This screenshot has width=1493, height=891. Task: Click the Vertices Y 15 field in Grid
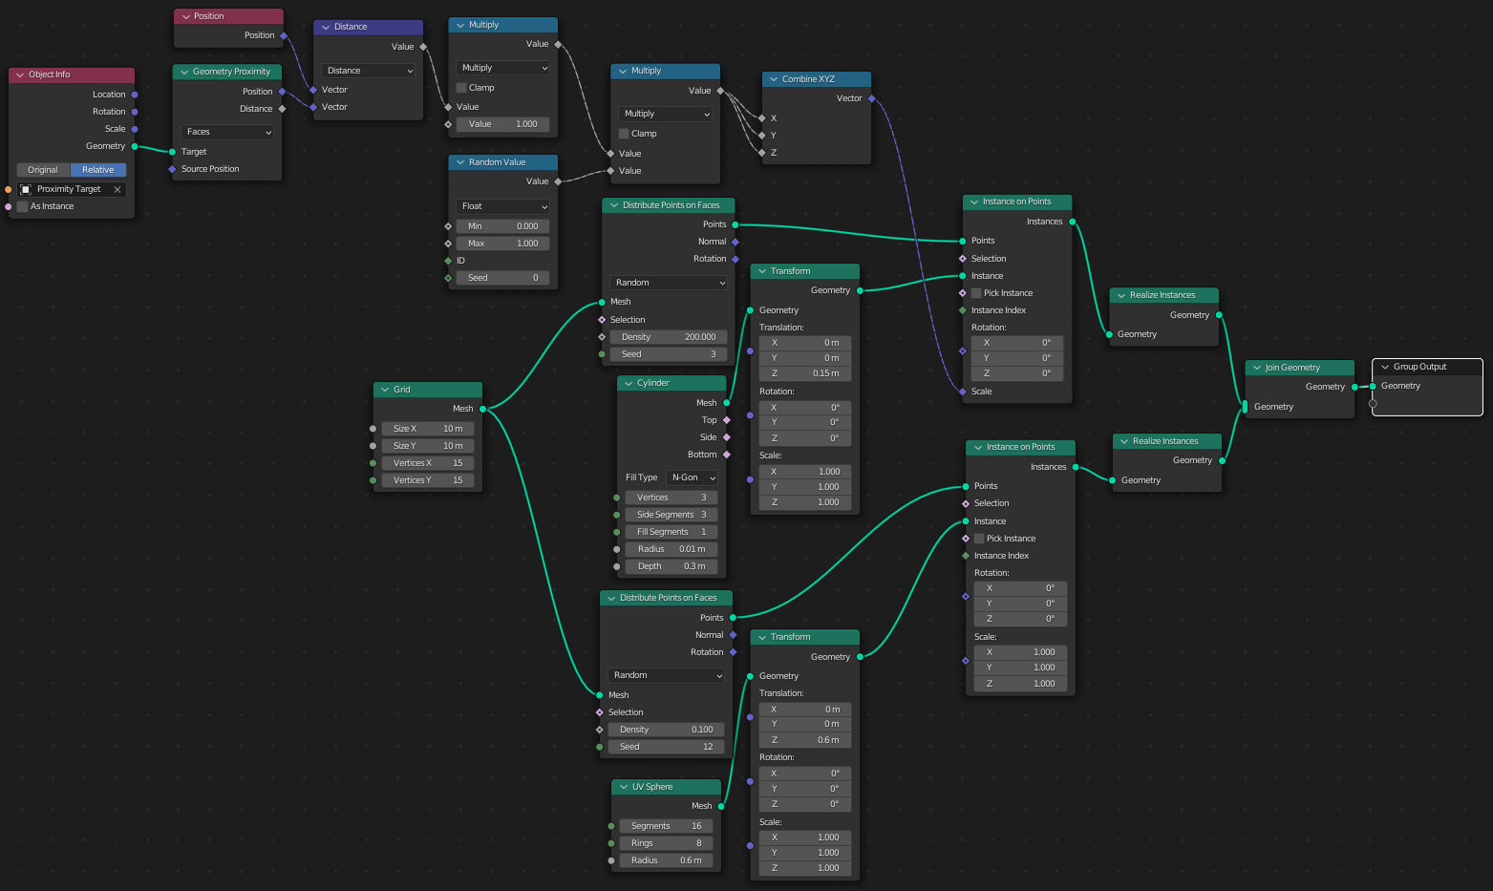[x=428, y=480]
